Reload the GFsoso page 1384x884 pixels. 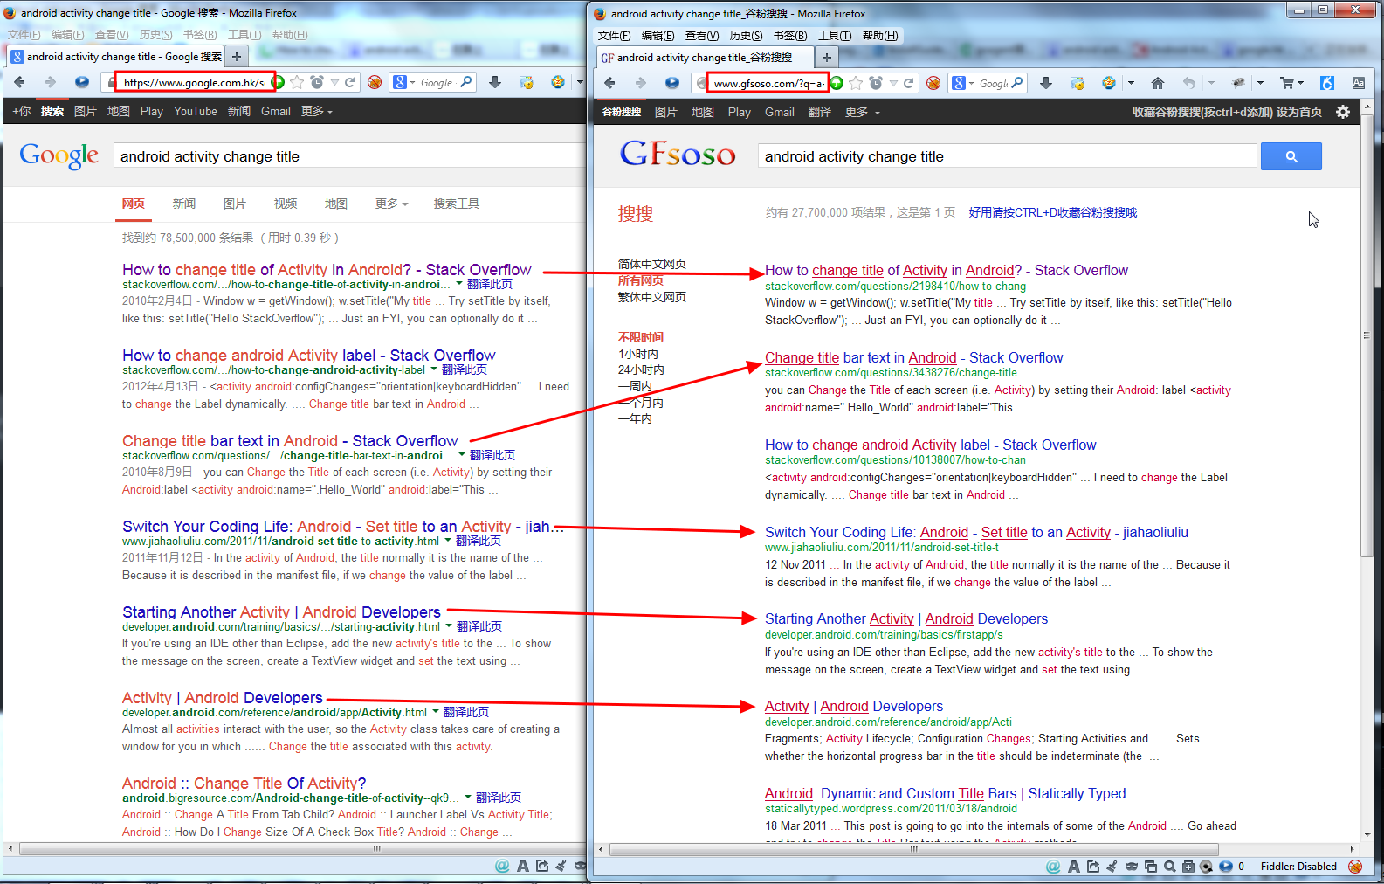(x=908, y=83)
